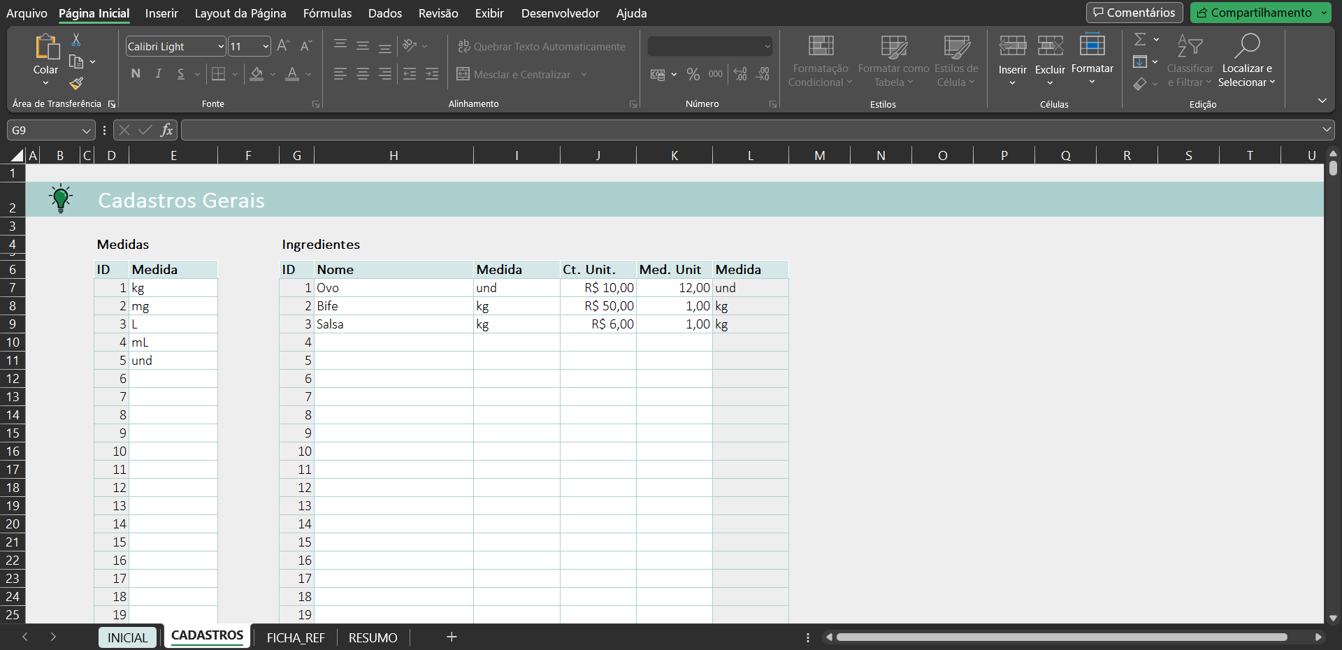Click the AutoSum sigma icon
1342x650 pixels.
[x=1140, y=40]
